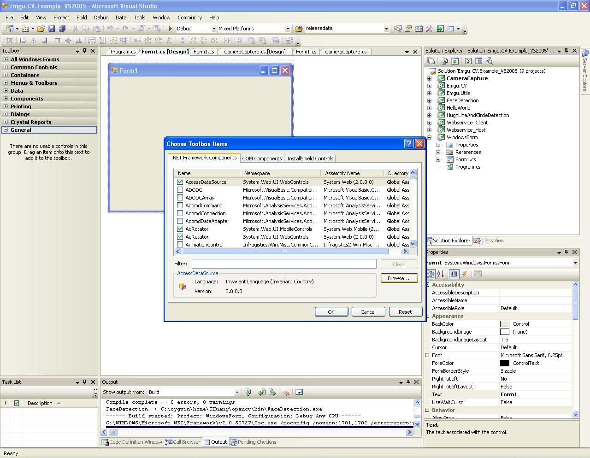Viewport: 590px width, 458px height.
Task: Toggle Word Wrap icon in Output window
Action: click(299, 392)
